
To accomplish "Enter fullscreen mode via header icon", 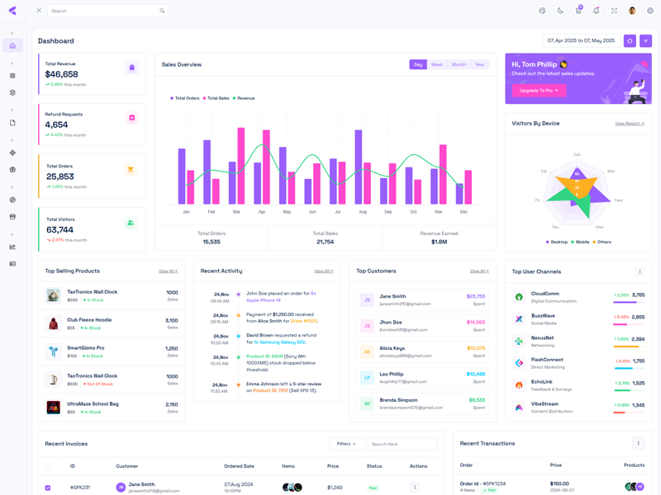I will tap(614, 11).
